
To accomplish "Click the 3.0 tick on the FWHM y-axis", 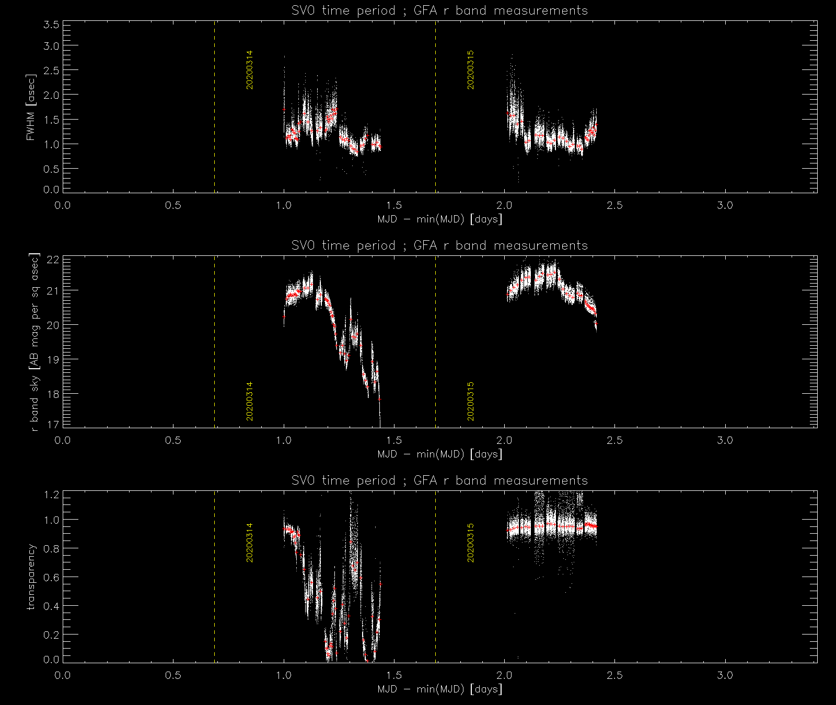I will [x=52, y=45].
